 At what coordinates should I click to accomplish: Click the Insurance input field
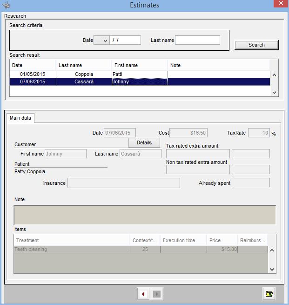point(123,183)
